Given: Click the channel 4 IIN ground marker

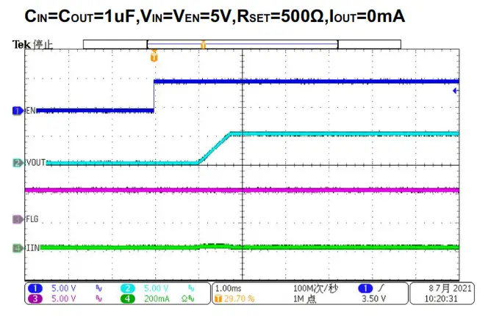Looking at the screenshot, I should pyautogui.click(x=18, y=249).
